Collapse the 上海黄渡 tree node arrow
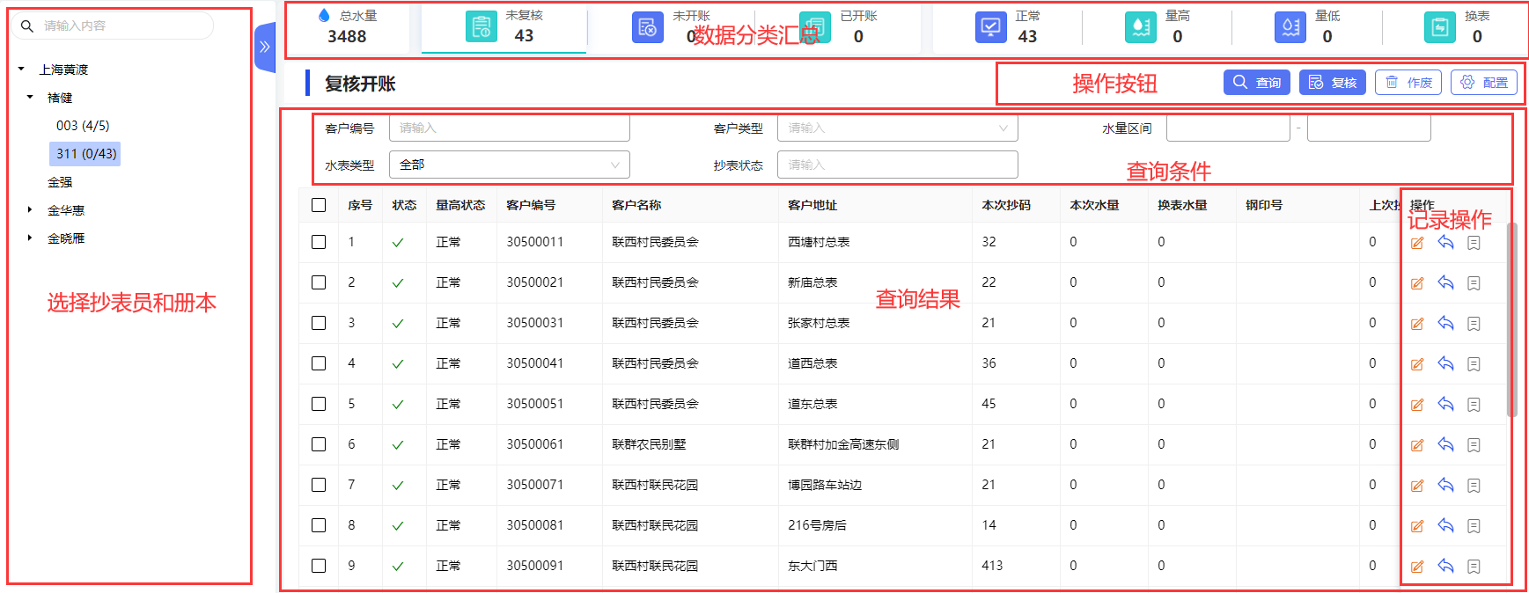Screen dimensions: 1529x593 pos(21,69)
